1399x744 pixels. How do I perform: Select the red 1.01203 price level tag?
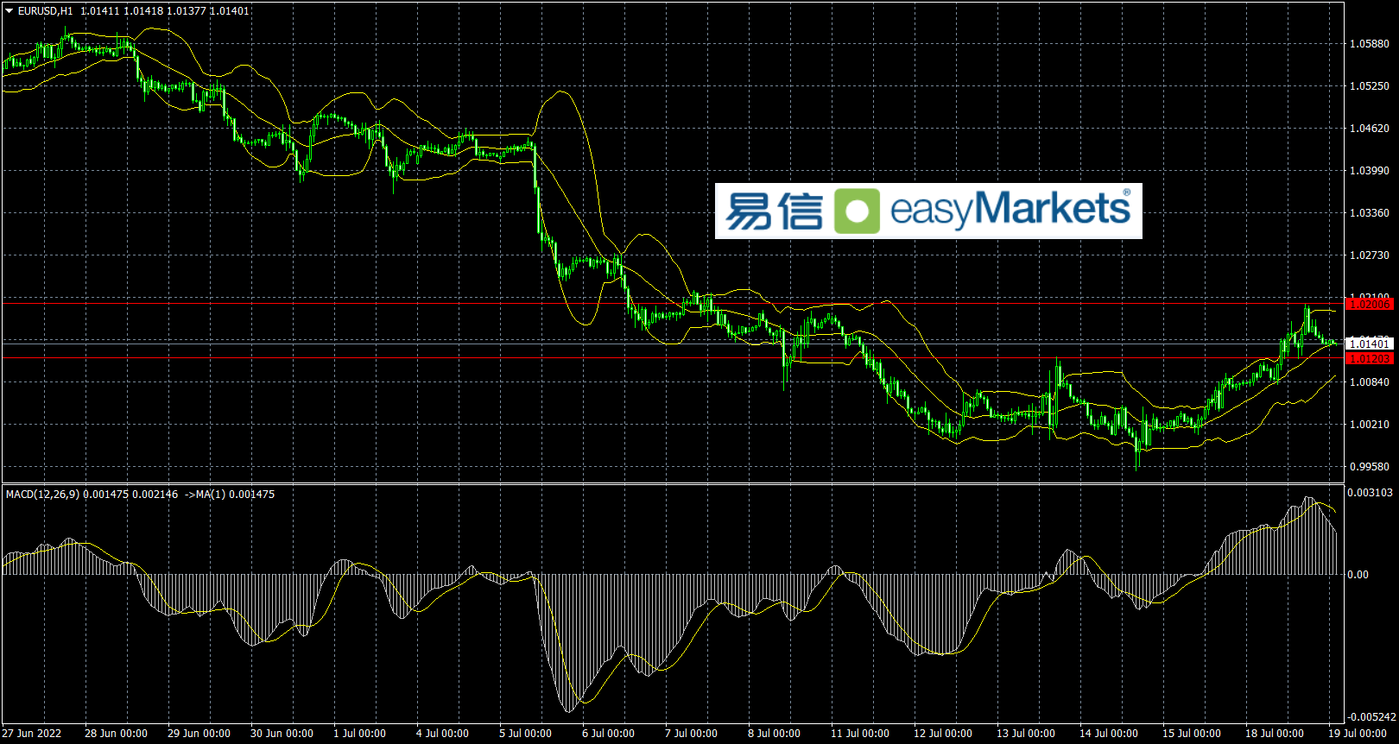pyautogui.click(x=1370, y=358)
